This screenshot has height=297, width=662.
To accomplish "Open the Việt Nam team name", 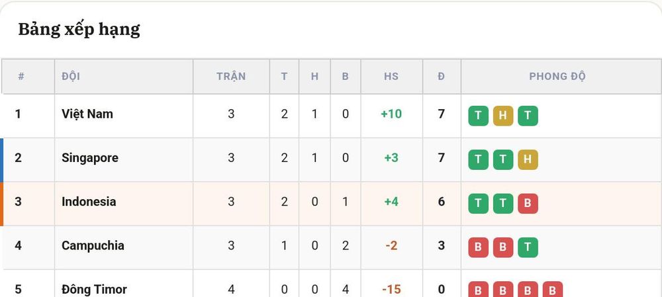I will [87, 114].
